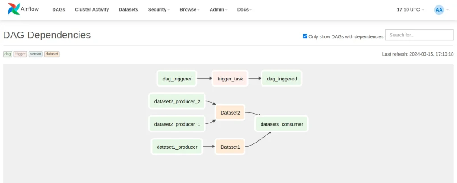Click the orange dataset legend tag
The width and height of the screenshot is (457, 183).
pos(52,54)
